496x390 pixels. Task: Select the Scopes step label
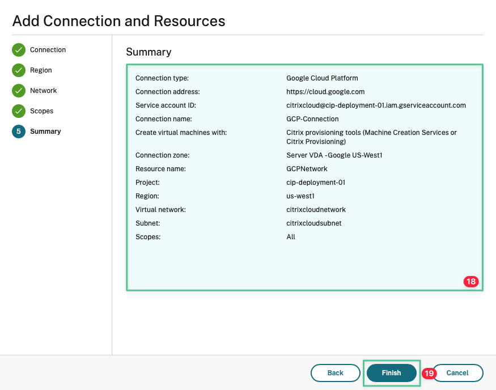click(x=41, y=111)
